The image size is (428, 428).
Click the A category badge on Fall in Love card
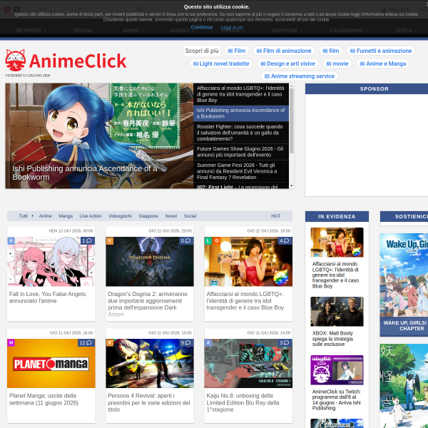point(11,240)
